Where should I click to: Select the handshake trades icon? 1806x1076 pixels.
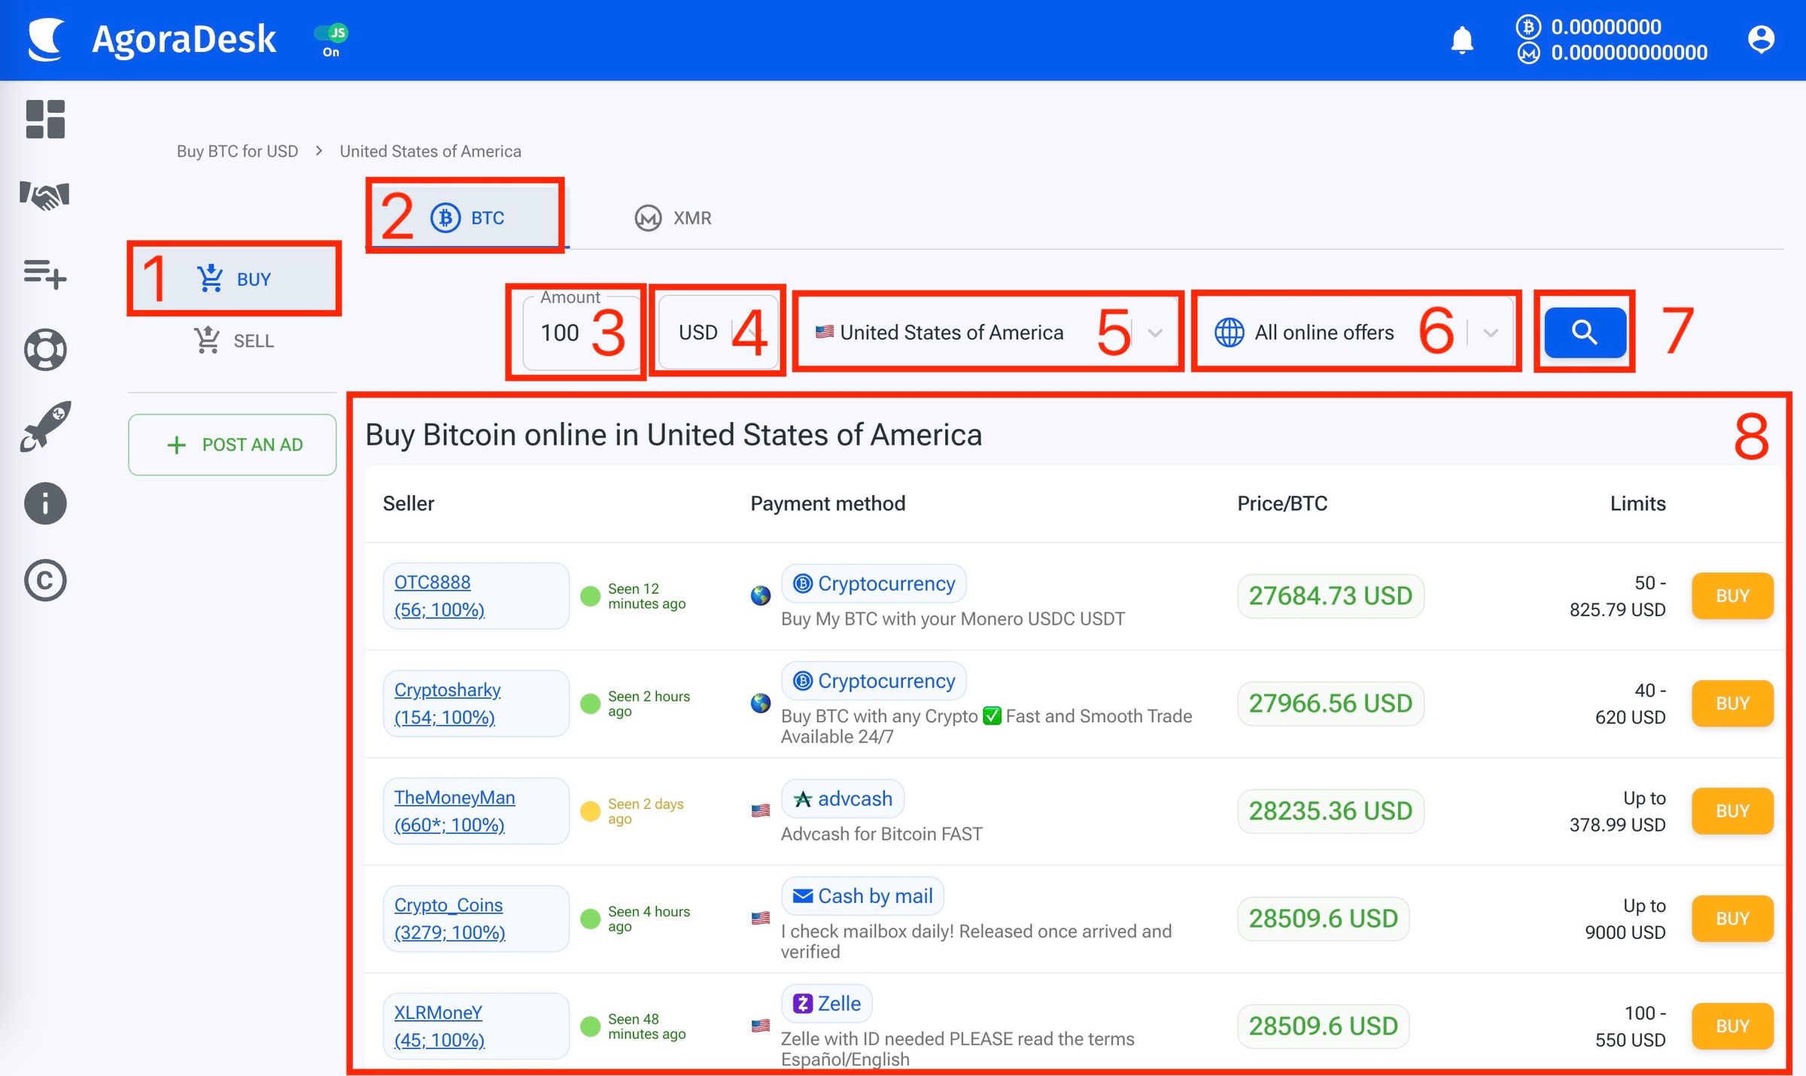click(x=45, y=196)
